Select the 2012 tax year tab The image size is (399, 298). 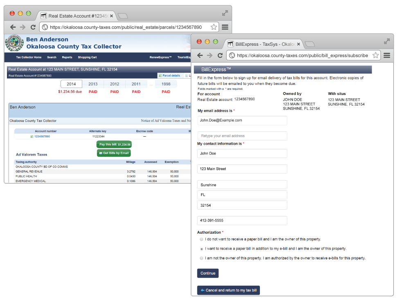coord(115,84)
